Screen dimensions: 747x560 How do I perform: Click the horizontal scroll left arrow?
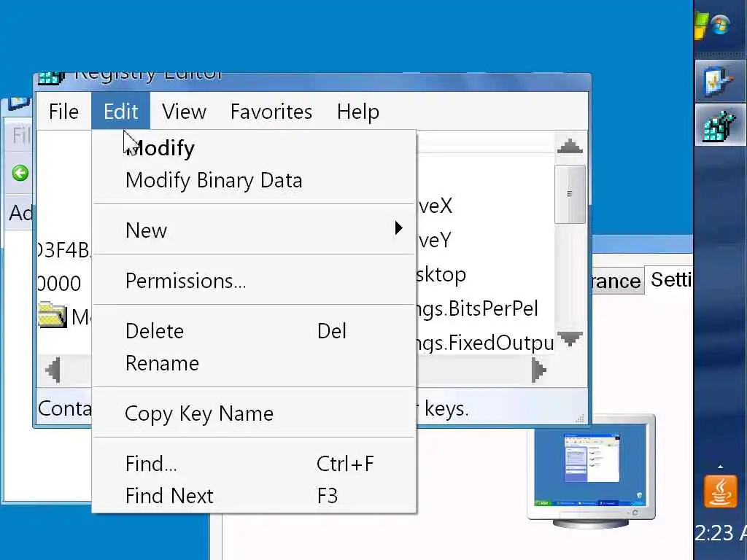pyautogui.click(x=53, y=370)
